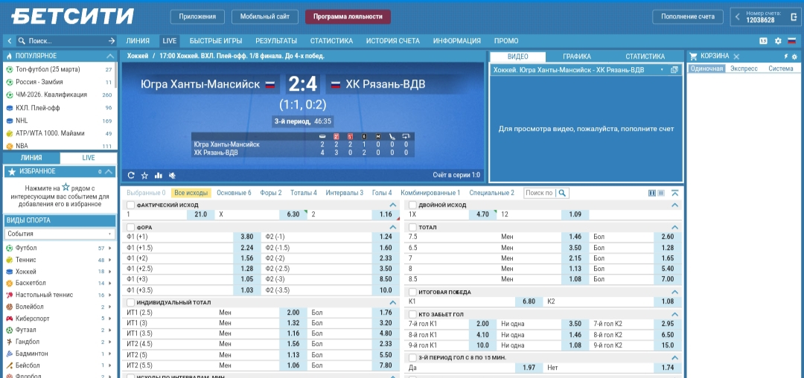
Task: Tick the ФОРА market checkbox
Action: point(131,227)
